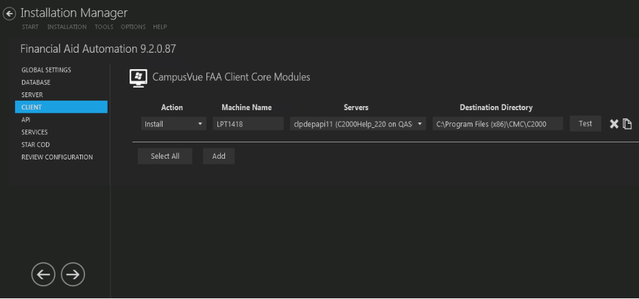Click the Destination Directory path field
639x299 pixels.
[x=497, y=124]
